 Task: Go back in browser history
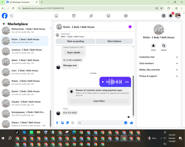(3, 8)
